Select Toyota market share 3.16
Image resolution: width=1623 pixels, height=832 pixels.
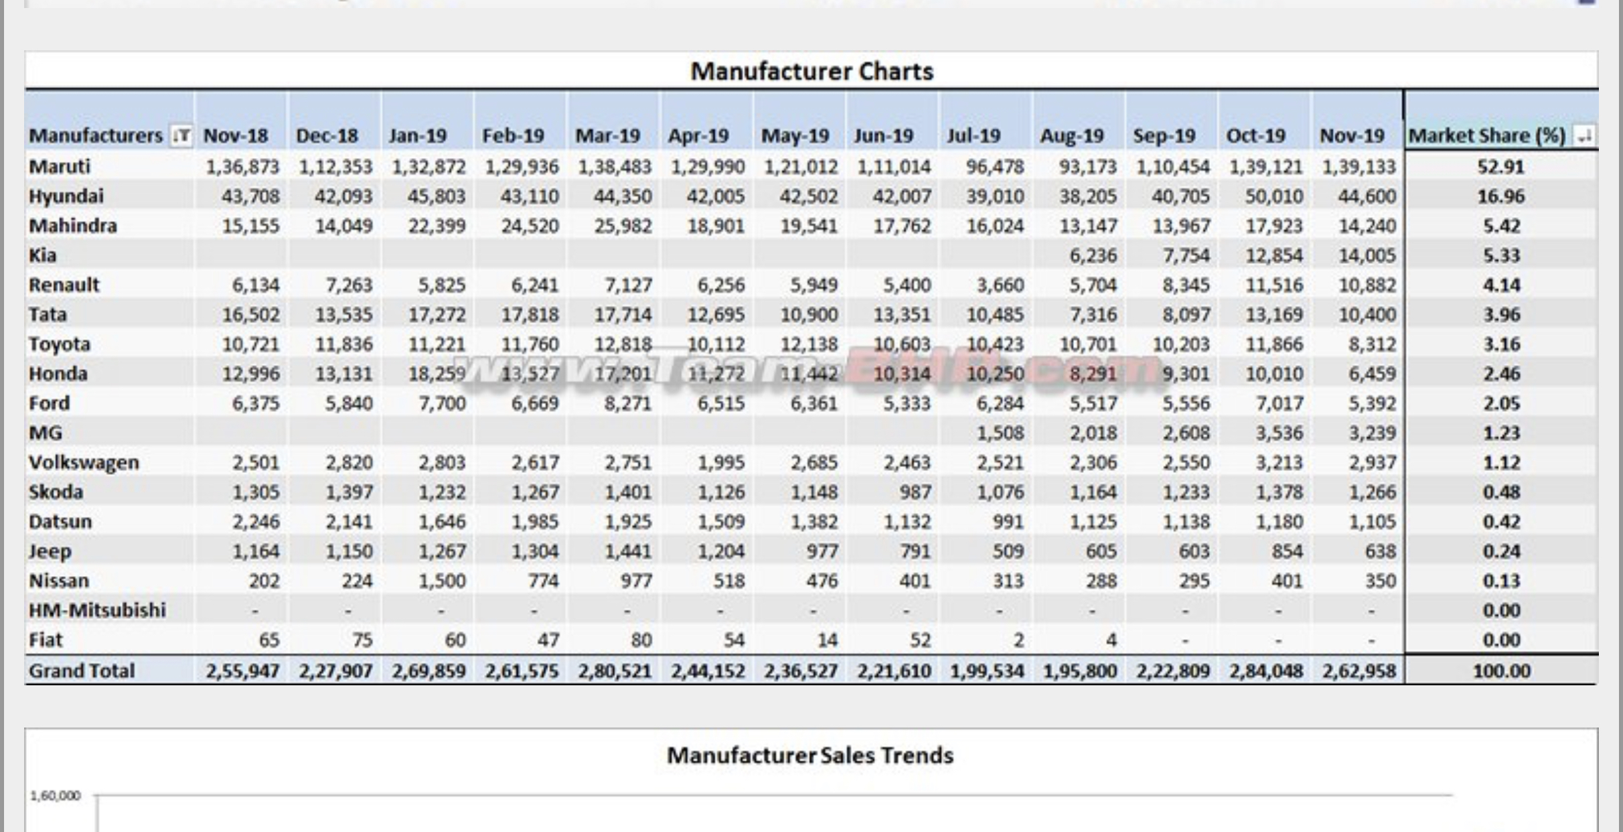coord(1501,344)
